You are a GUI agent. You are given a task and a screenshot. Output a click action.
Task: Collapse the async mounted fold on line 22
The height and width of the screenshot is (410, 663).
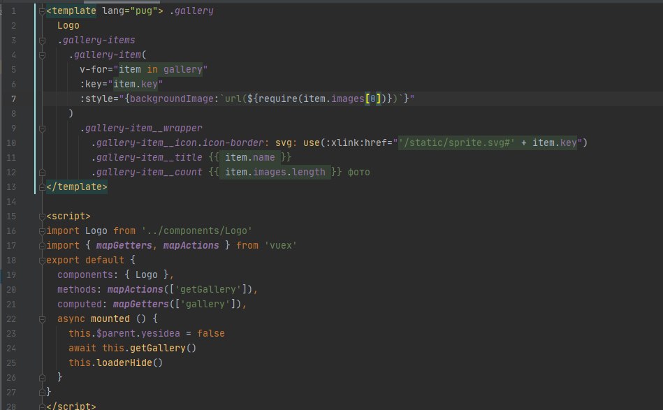pos(43,319)
